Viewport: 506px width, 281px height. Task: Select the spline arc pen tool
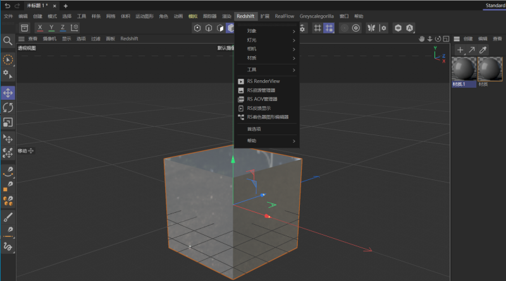click(8, 172)
